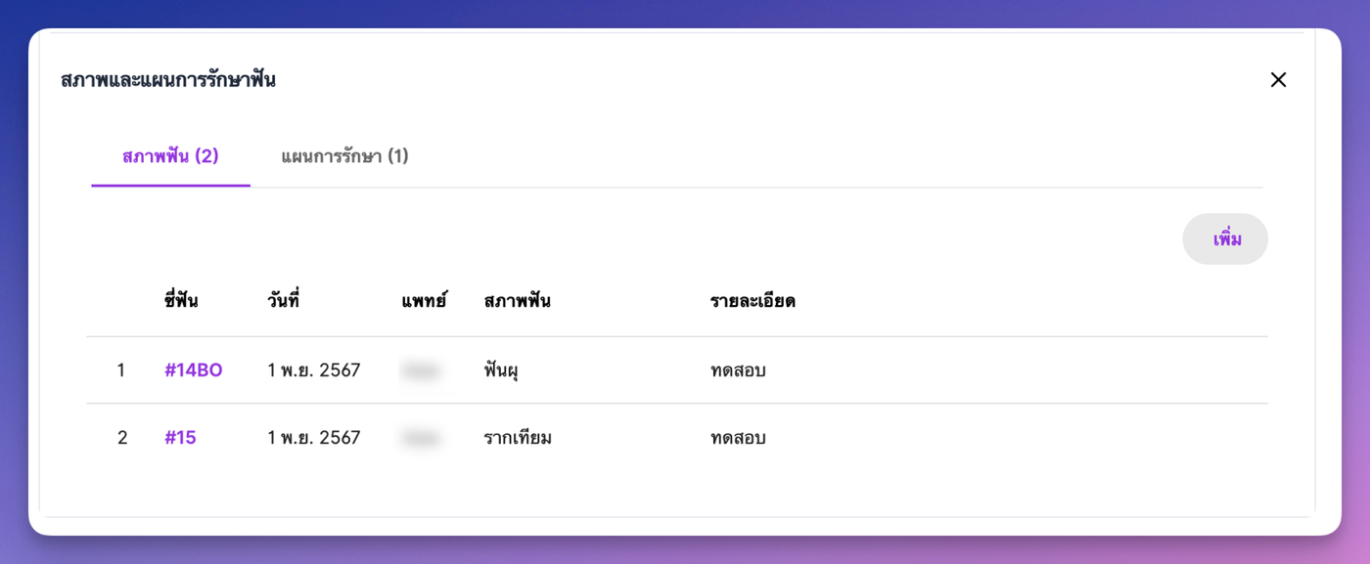Select the date in the #14BO row
The height and width of the screenshot is (564, 1370).
point(314,370)
